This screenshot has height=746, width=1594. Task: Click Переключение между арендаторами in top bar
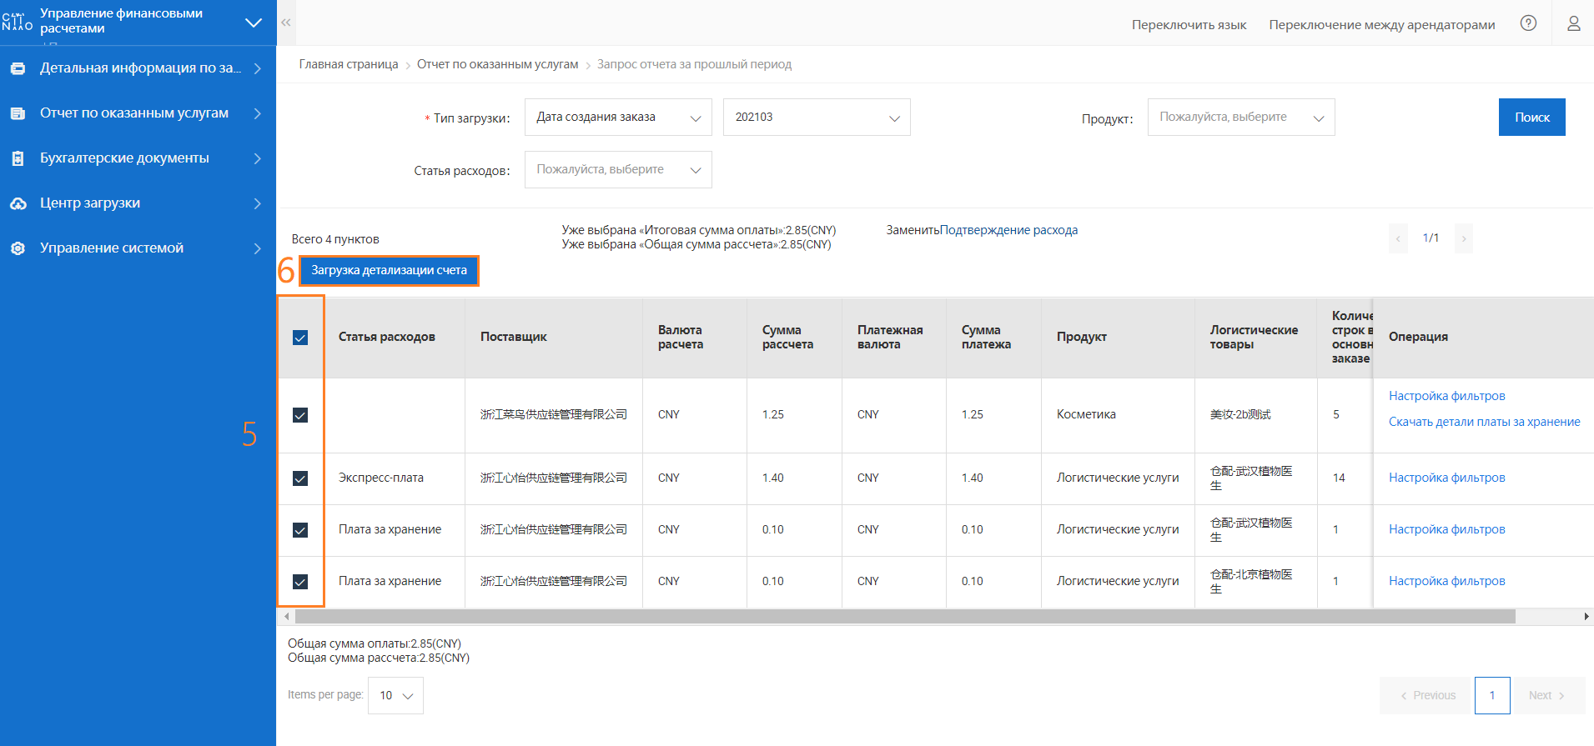pyautogui.click(x=1382, y=25)
